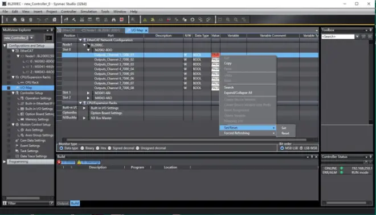
Task: Collapse the Configurations and Setup tree section
Action: (x=5, y=45)
